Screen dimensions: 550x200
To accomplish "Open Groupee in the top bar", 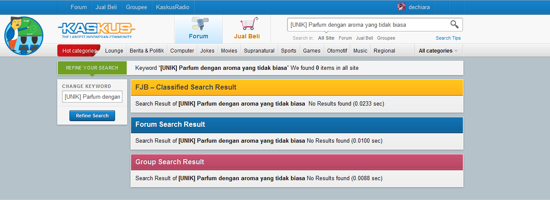I will [x=136, y=7].
